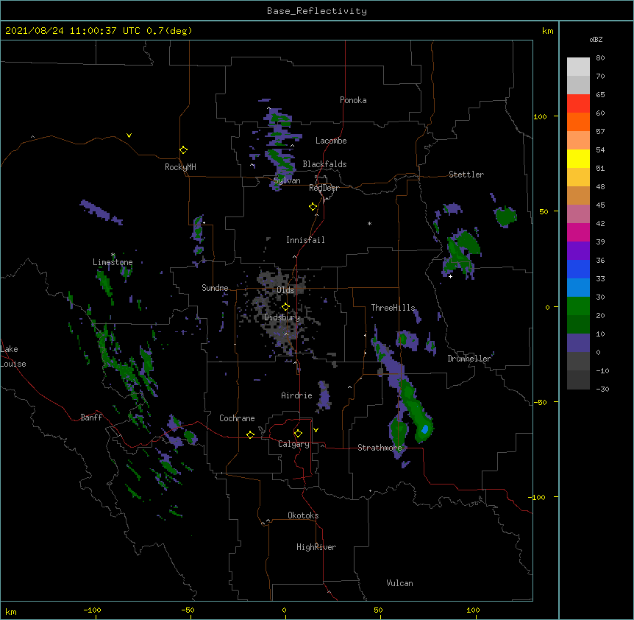Click the vertical axis 50 tick label
Viewport: 634px width, 620px height.
click(x=544, y=211)
